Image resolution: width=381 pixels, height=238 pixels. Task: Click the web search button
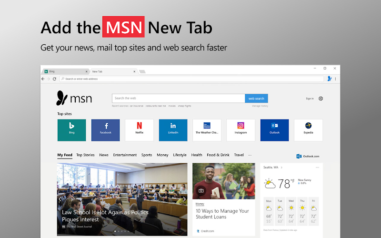256,99
